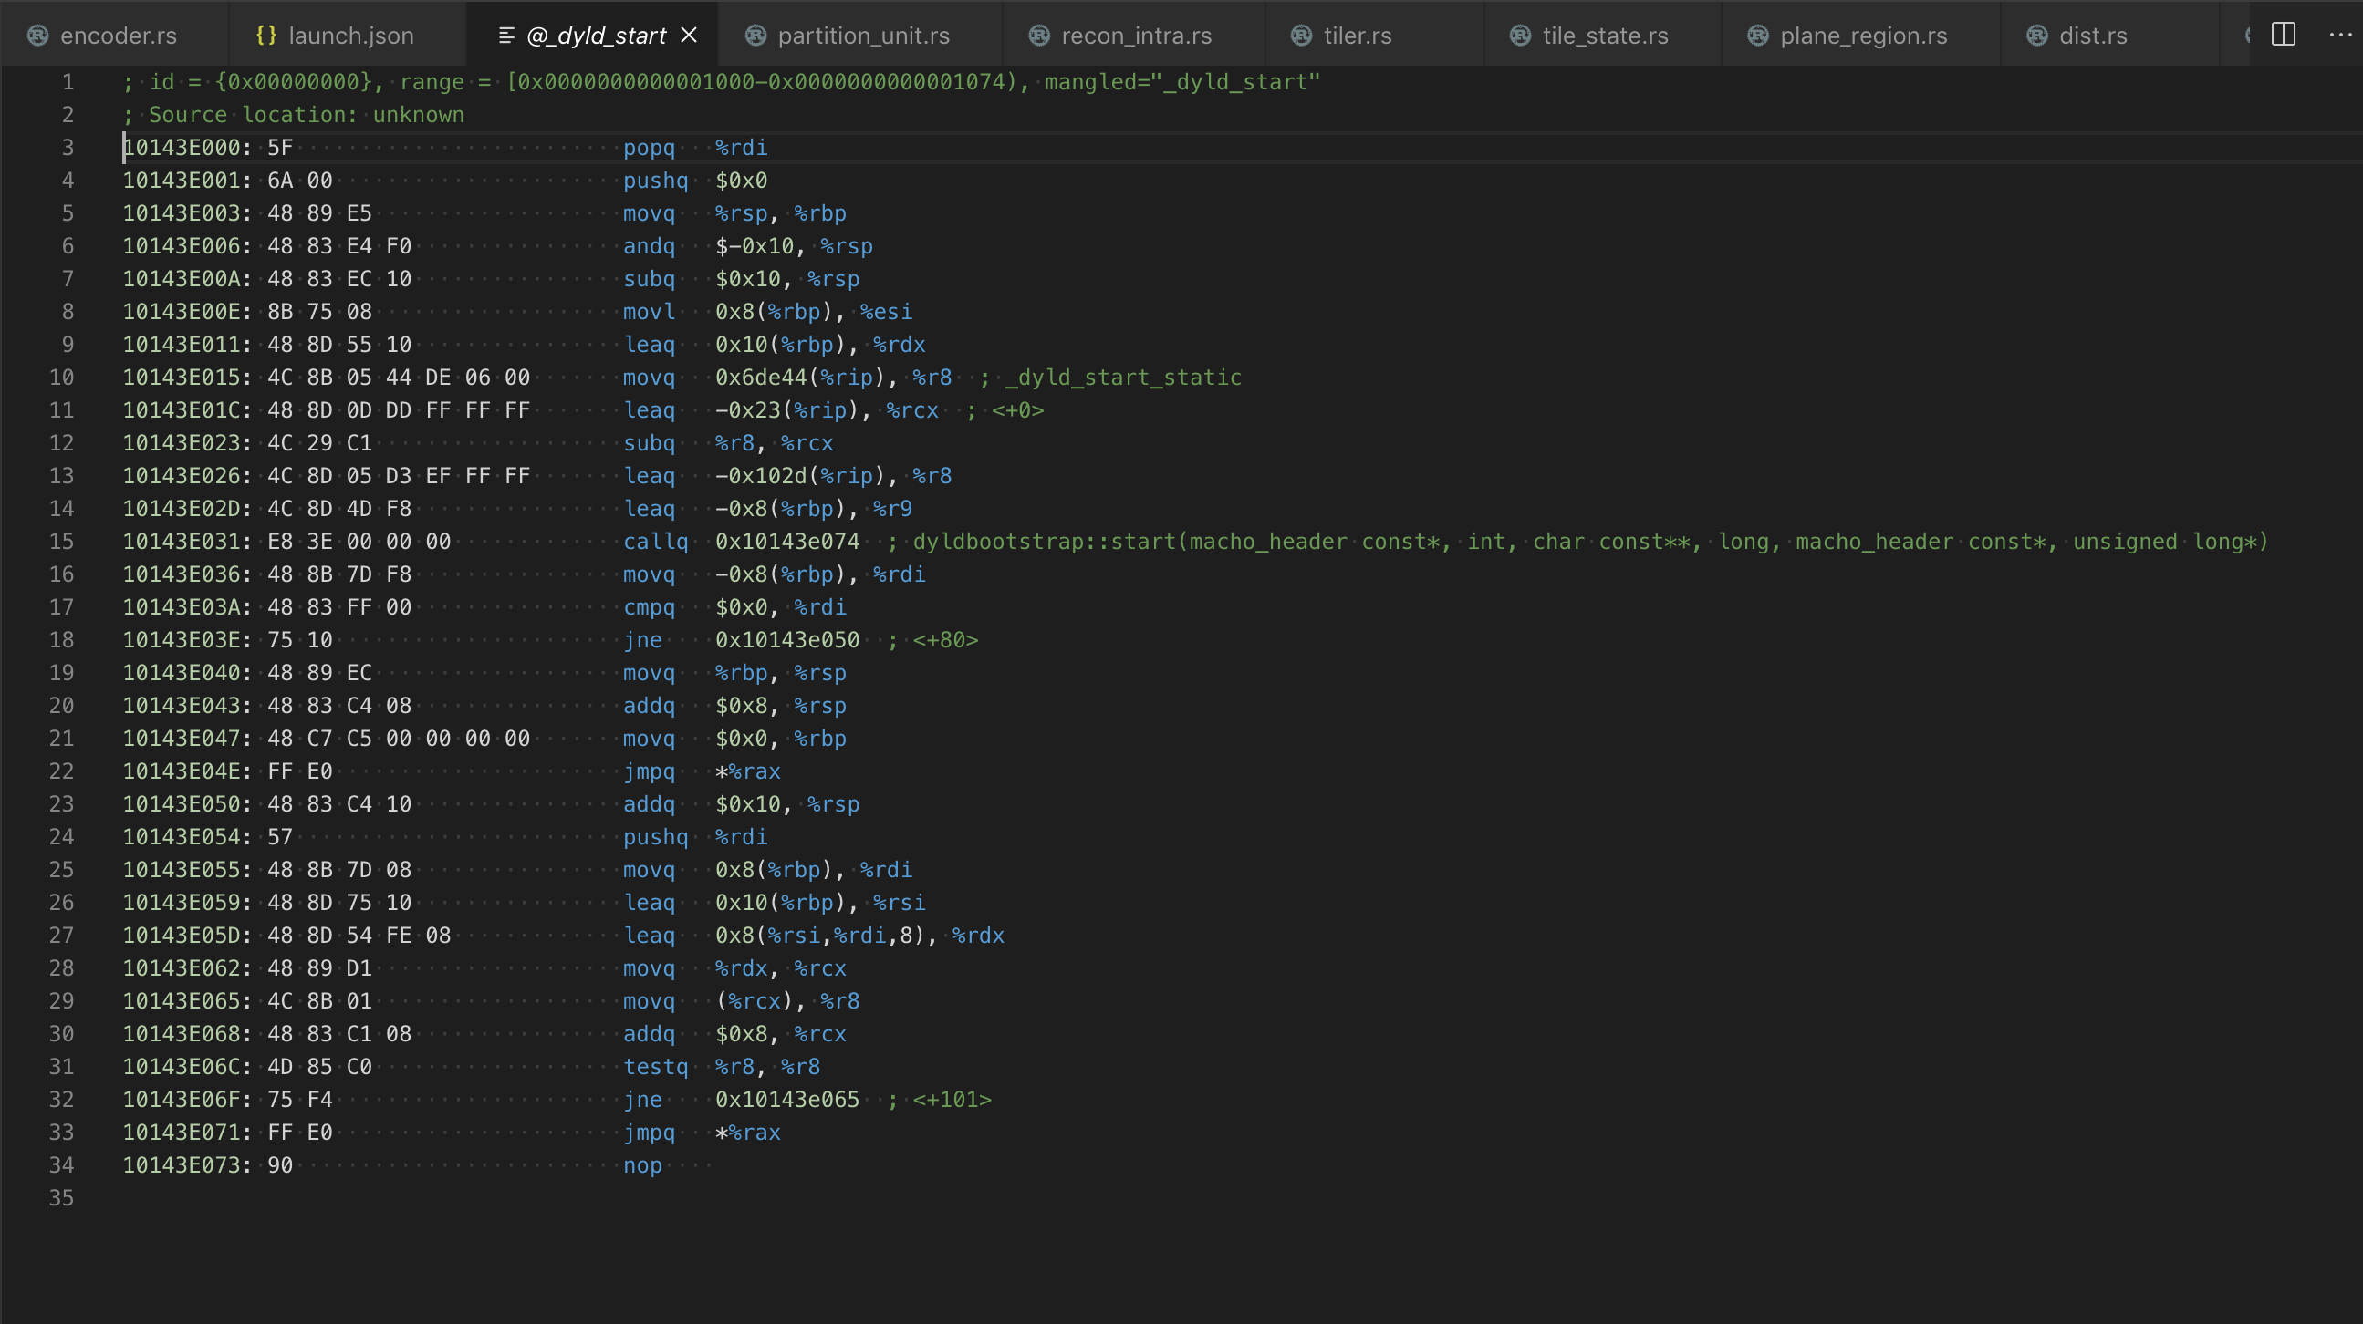
Task: Click Rust icon on recon_intra.rs tab
Action: pos(1038,35)
